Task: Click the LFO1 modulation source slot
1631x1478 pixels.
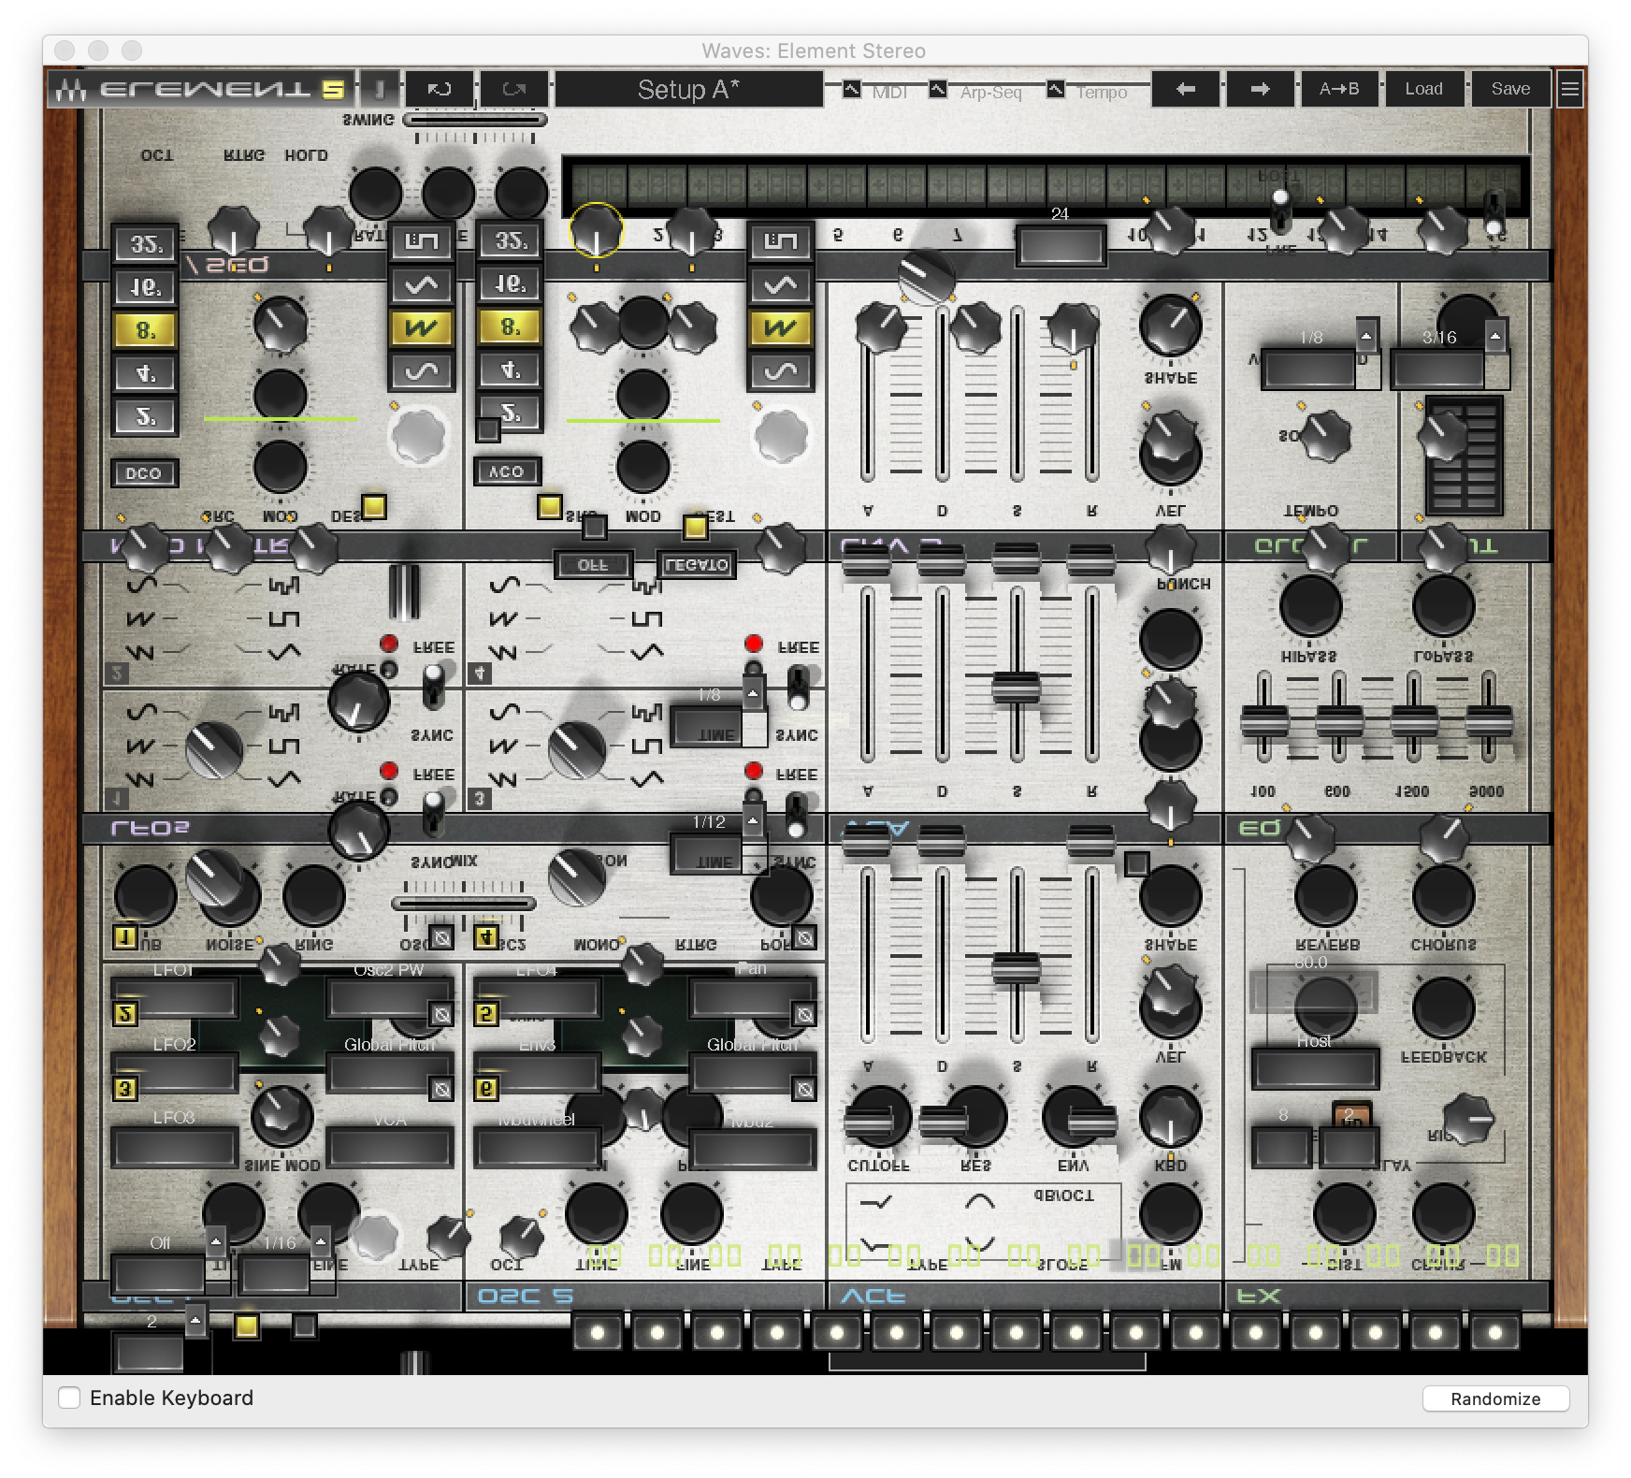Action: [x=174, y=998]
